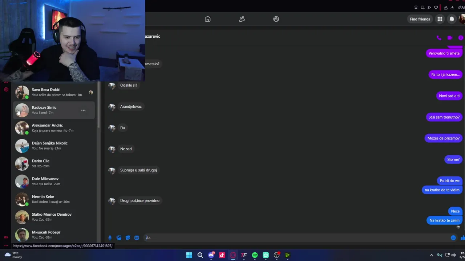Open Savo Beca Đokić conversation
The image size is (465, 261).
[54, 92]
